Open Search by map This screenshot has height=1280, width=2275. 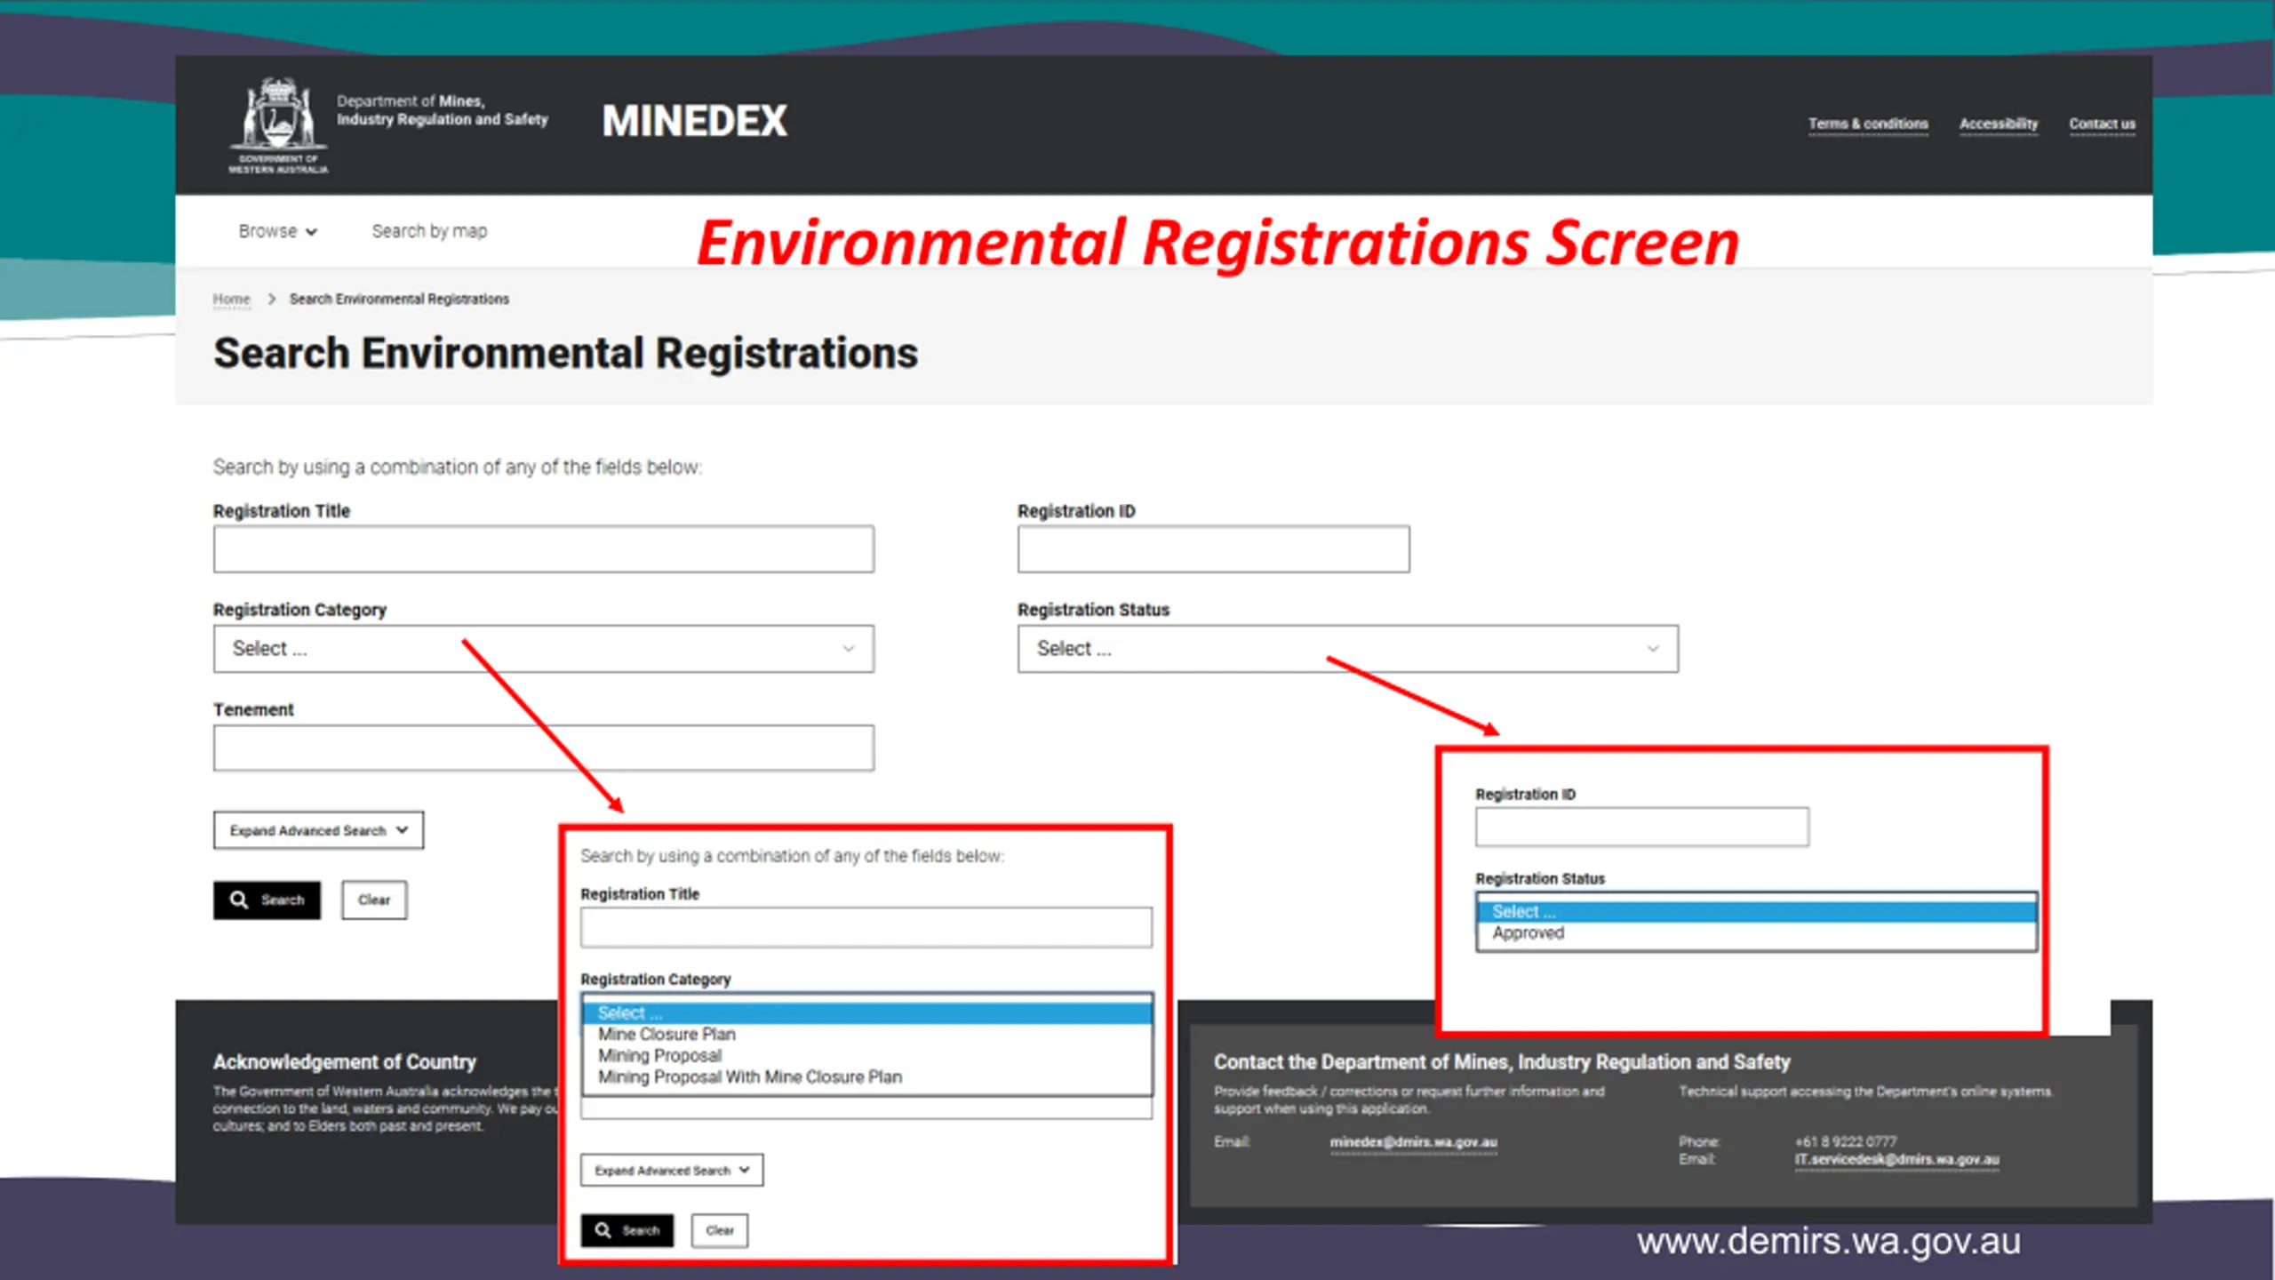[x=429, y=231]
